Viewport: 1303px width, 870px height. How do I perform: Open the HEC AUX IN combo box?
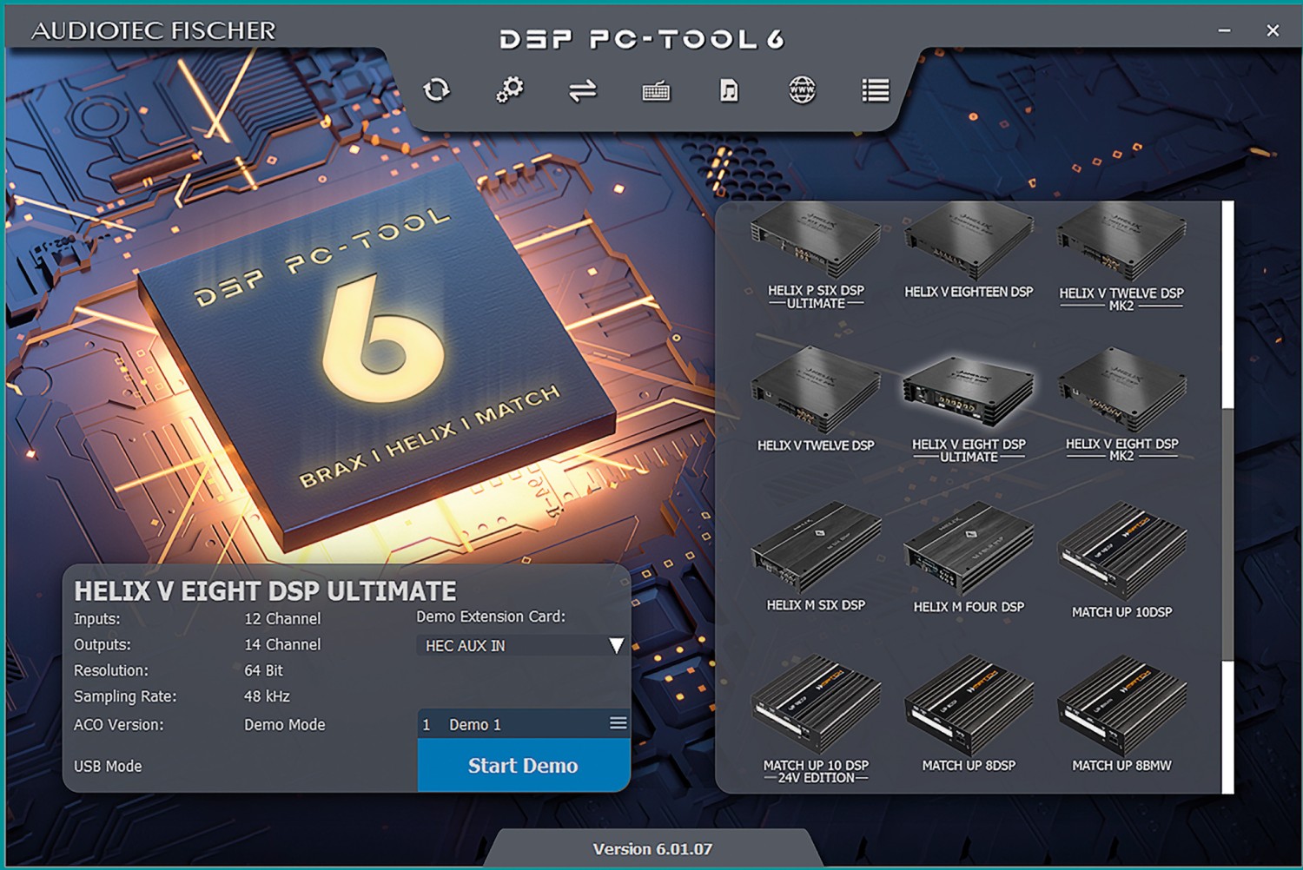click(x=521, y=645)
